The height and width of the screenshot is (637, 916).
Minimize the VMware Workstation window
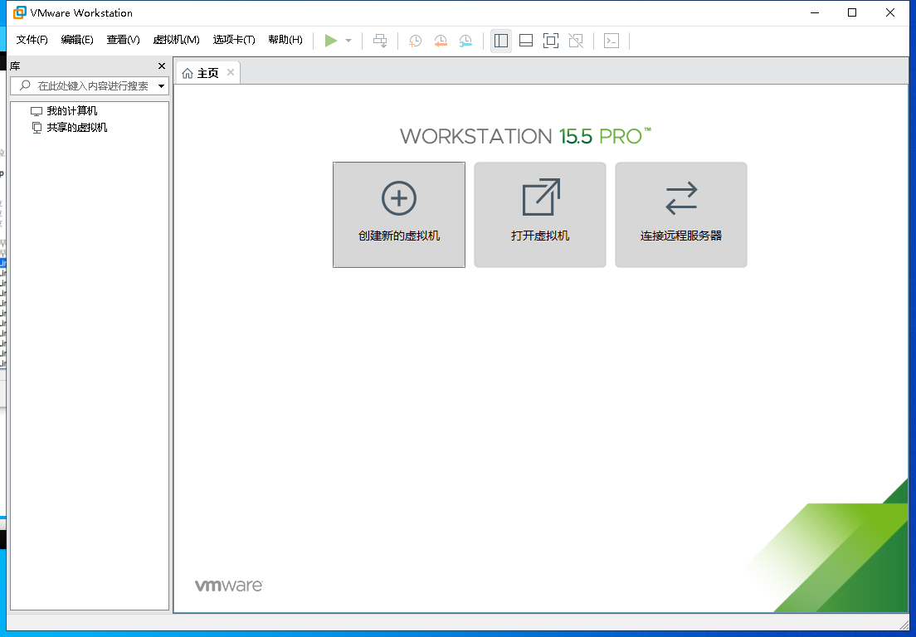pos(814,12)
